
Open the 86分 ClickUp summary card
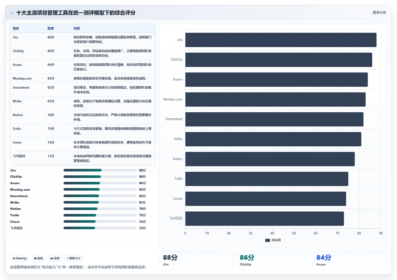[273, 260]
